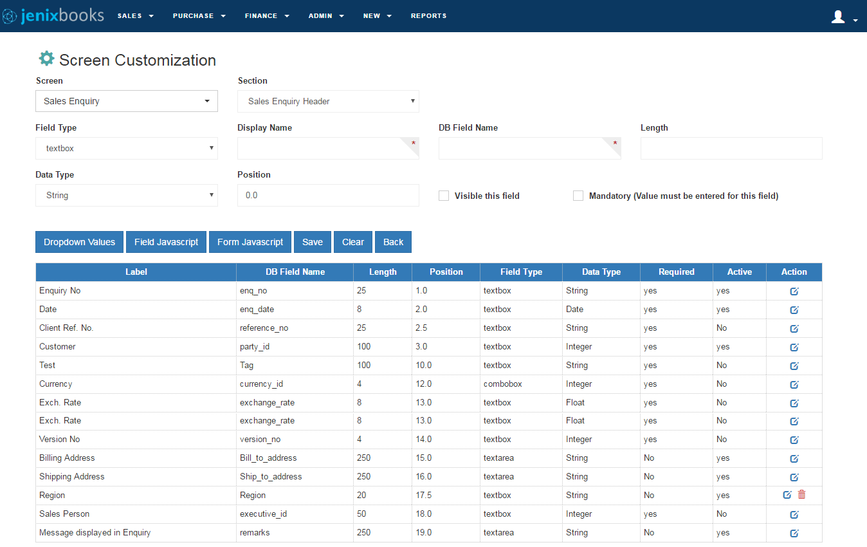Open the ADMIN menu

click(326, 16)
